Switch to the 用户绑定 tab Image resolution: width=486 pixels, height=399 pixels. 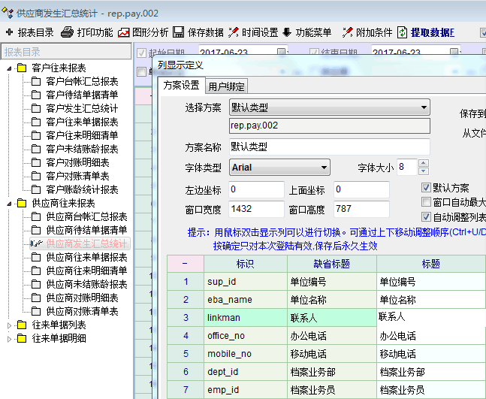(226, 86)
